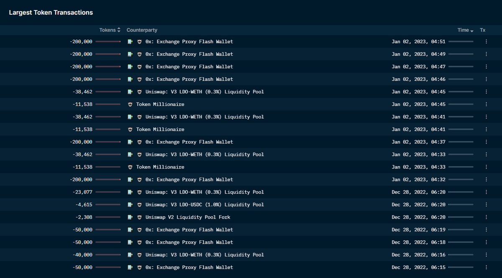Click the avatar icon beside Token Millionaire at 04:41
502x278 pixels.
(x=130, y=129)
